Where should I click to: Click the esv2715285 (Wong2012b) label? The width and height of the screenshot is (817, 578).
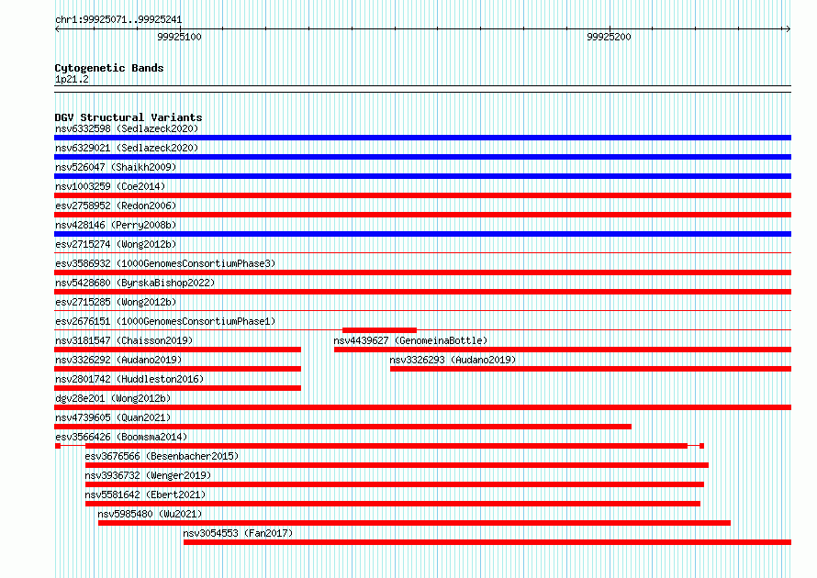(x=116, y=302)
